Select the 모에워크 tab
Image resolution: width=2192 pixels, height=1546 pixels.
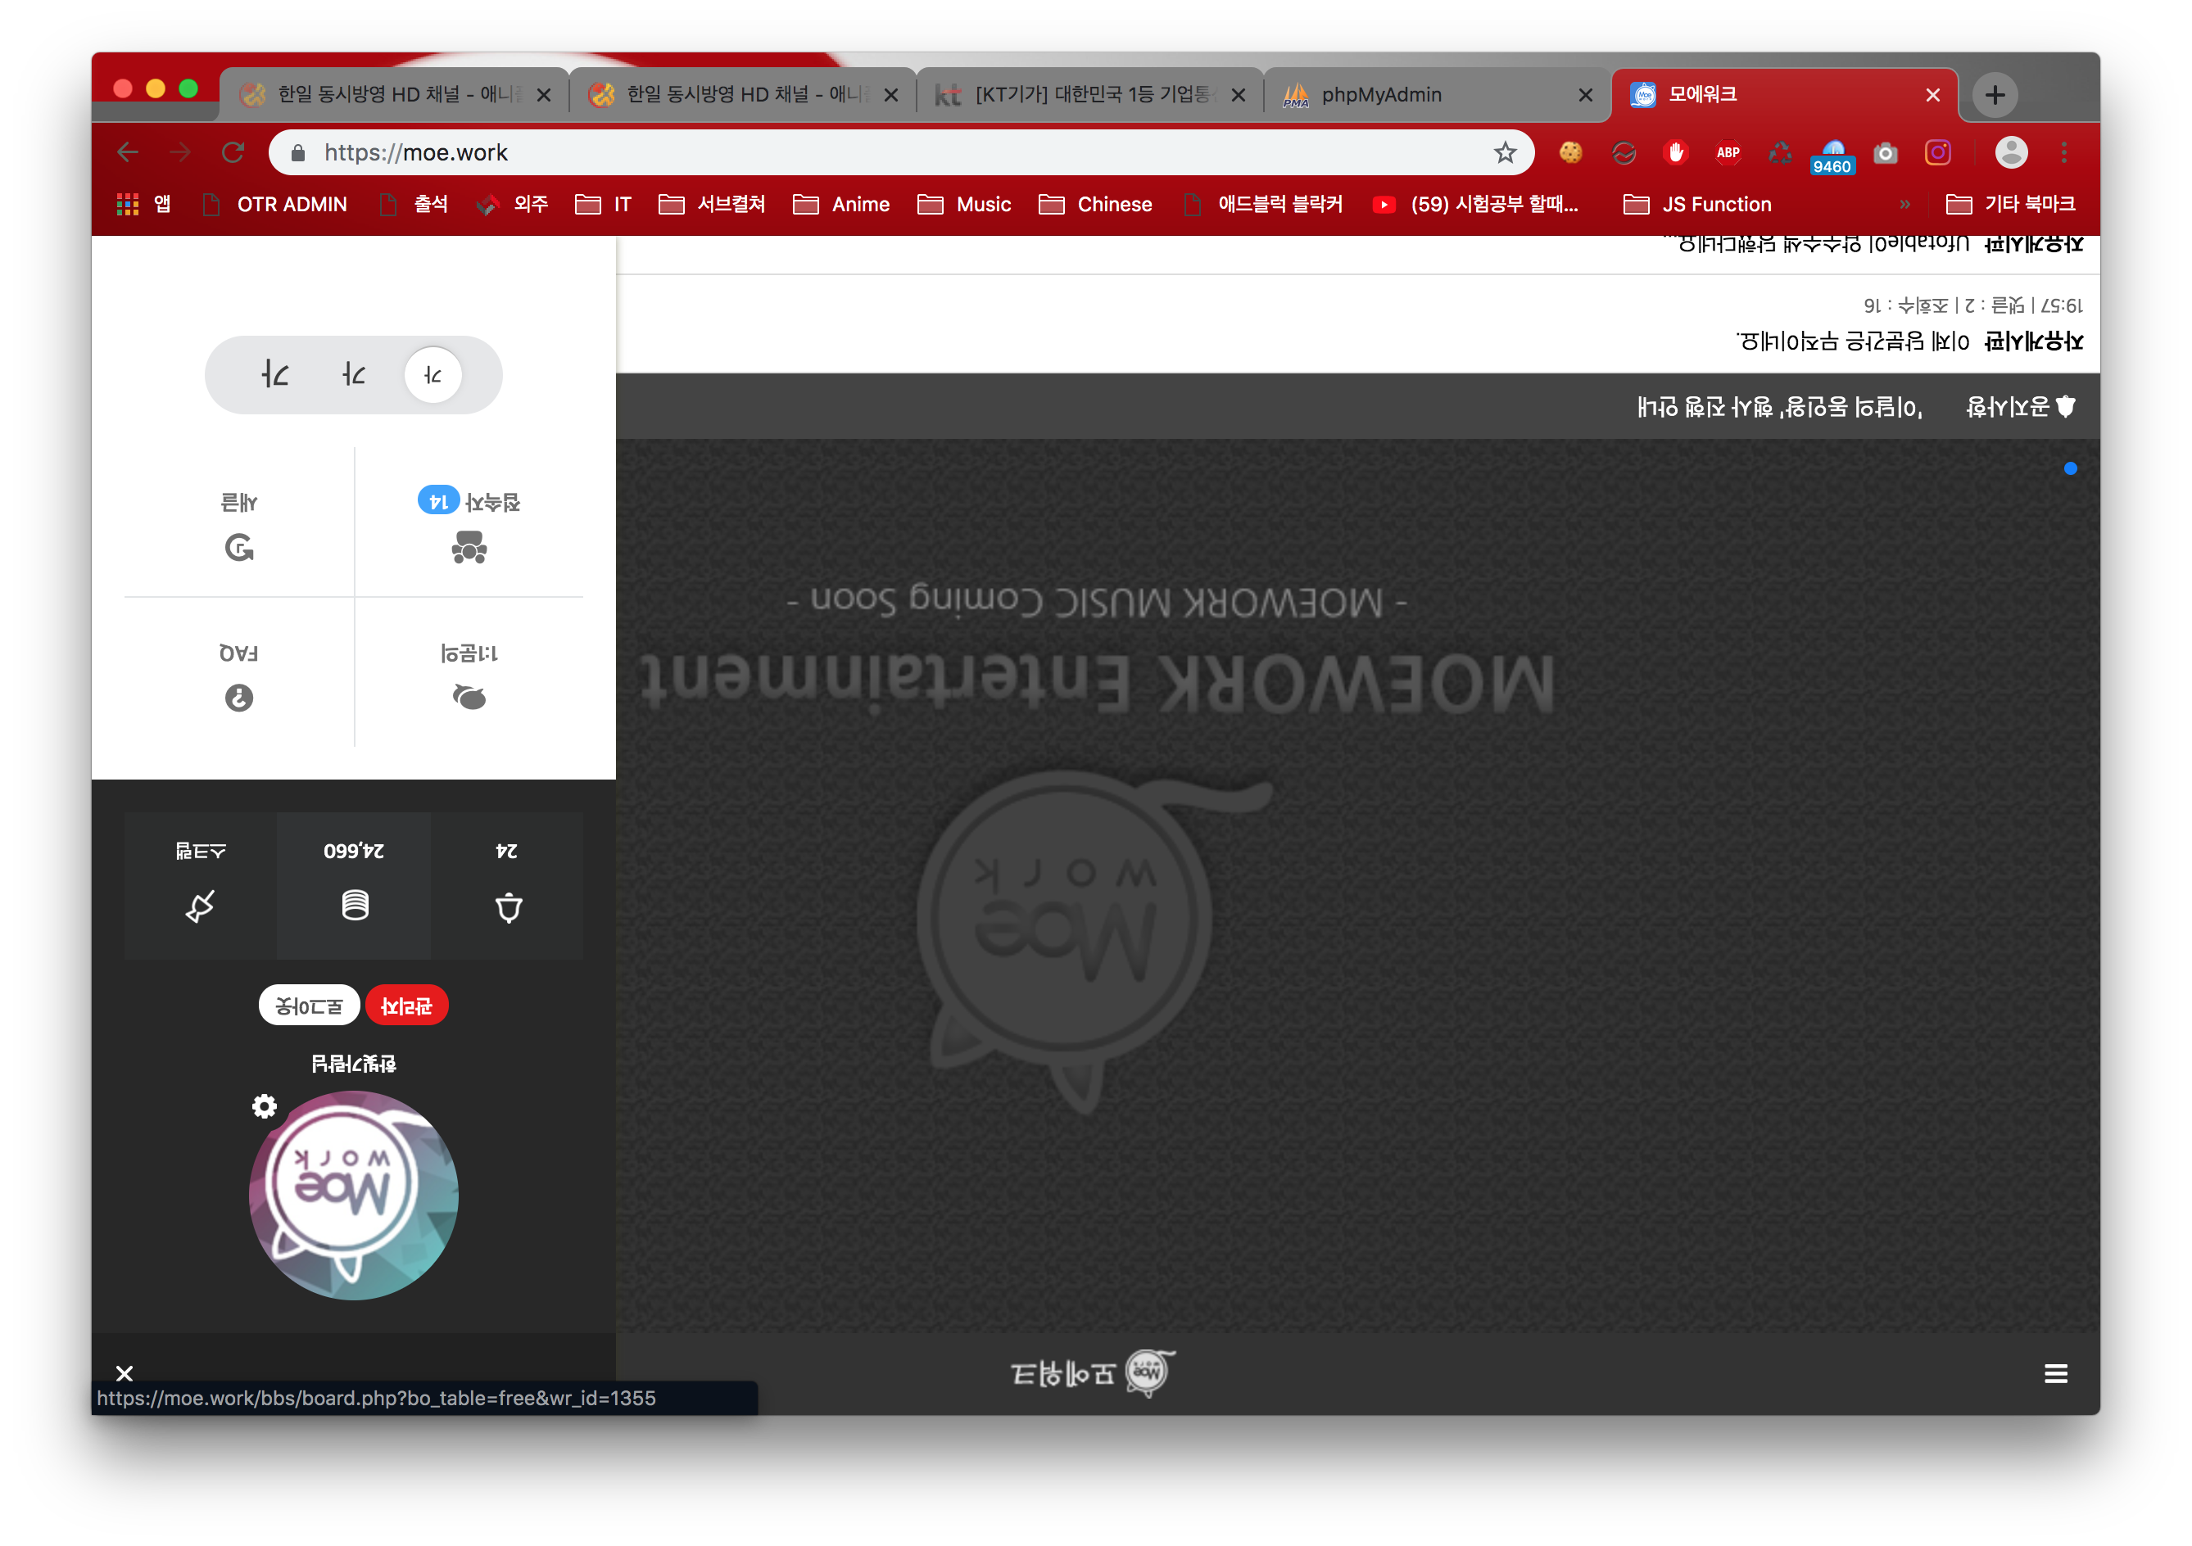coord(1785,94)
